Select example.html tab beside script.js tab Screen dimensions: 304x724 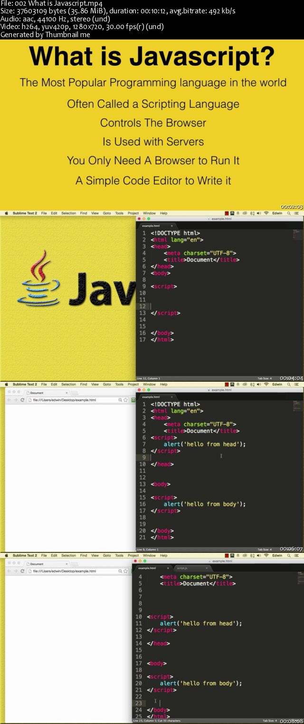(152, 568)
